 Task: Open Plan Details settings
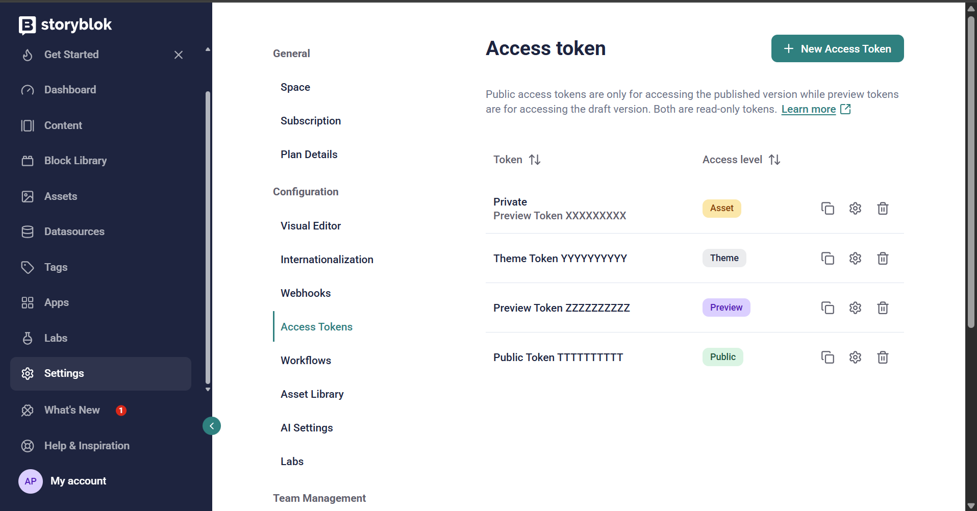click(x=309, y=155)
